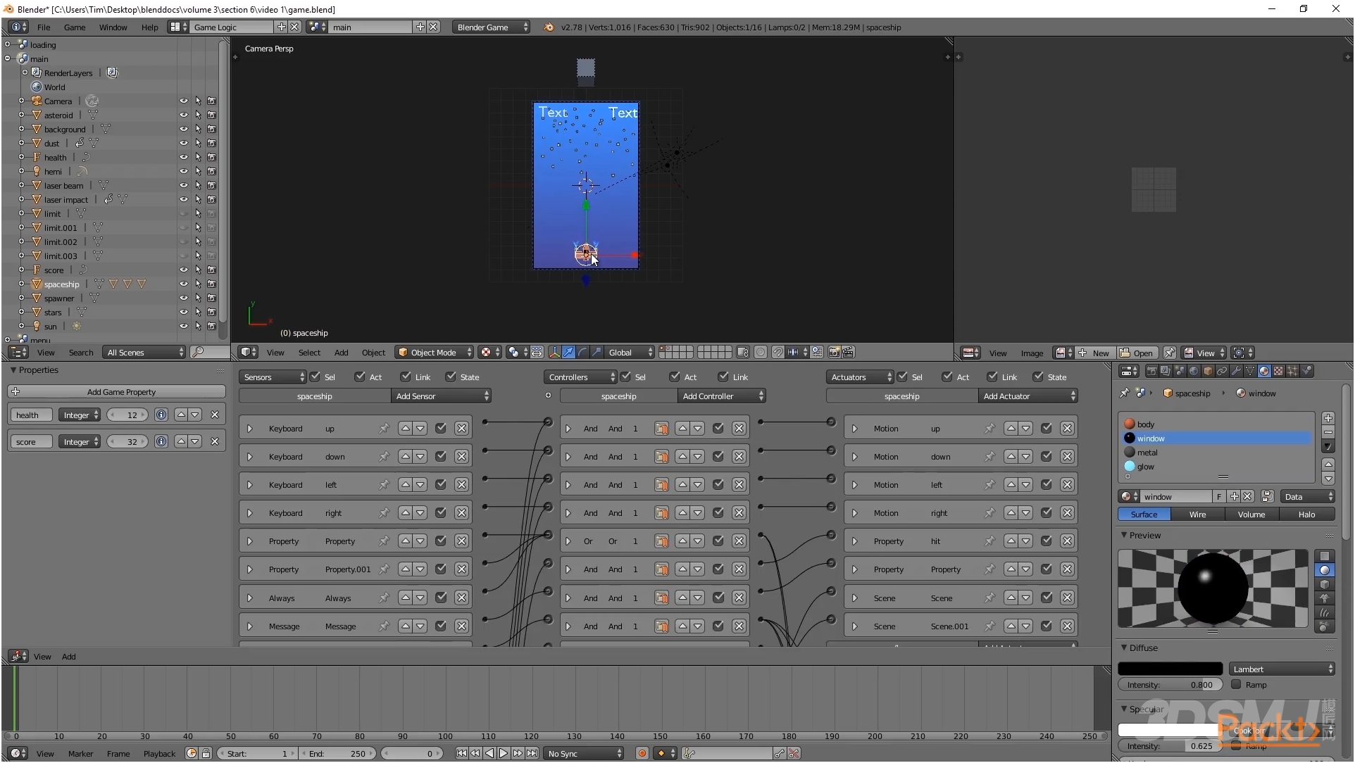The width and height of the screenshot is (1355, 763).
Task: Click the Specular Intensity 0.625 slider
Action: coord(1171,745)
